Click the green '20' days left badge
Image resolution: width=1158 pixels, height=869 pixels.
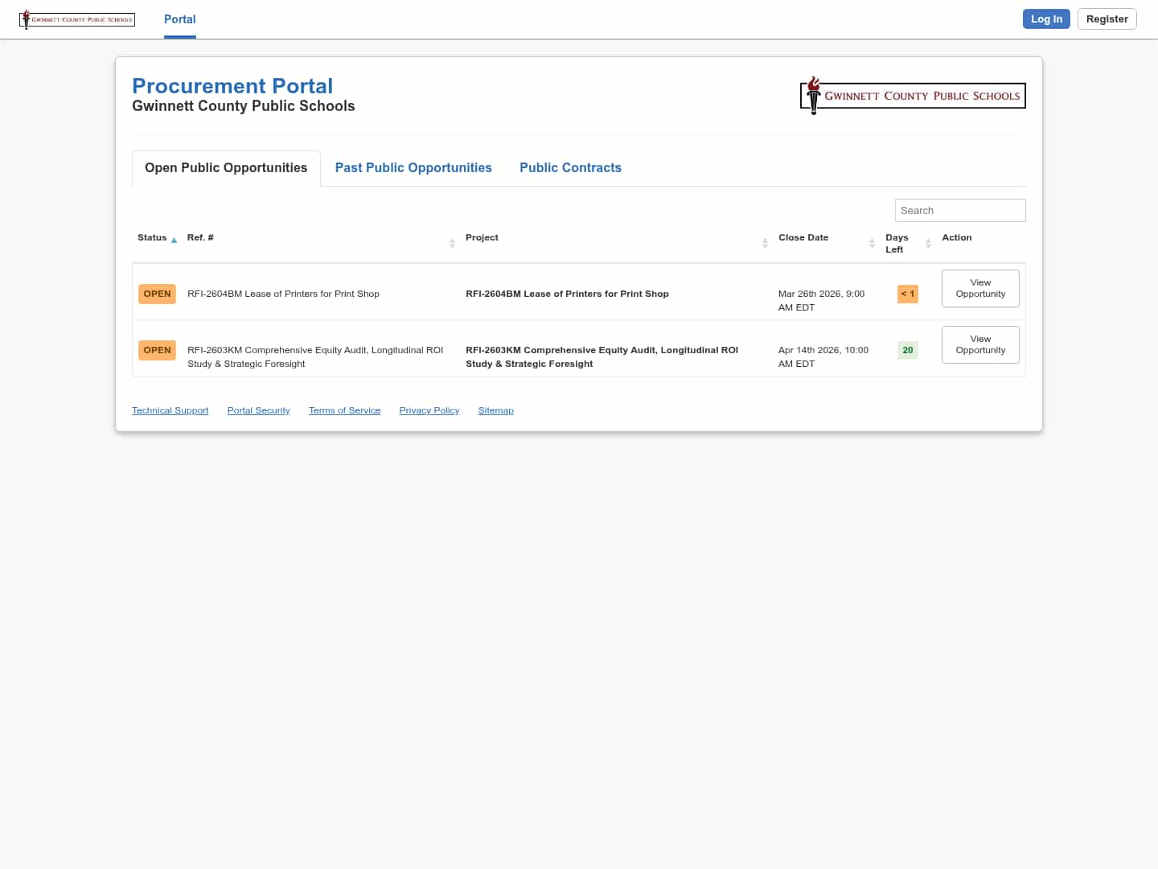907,351
